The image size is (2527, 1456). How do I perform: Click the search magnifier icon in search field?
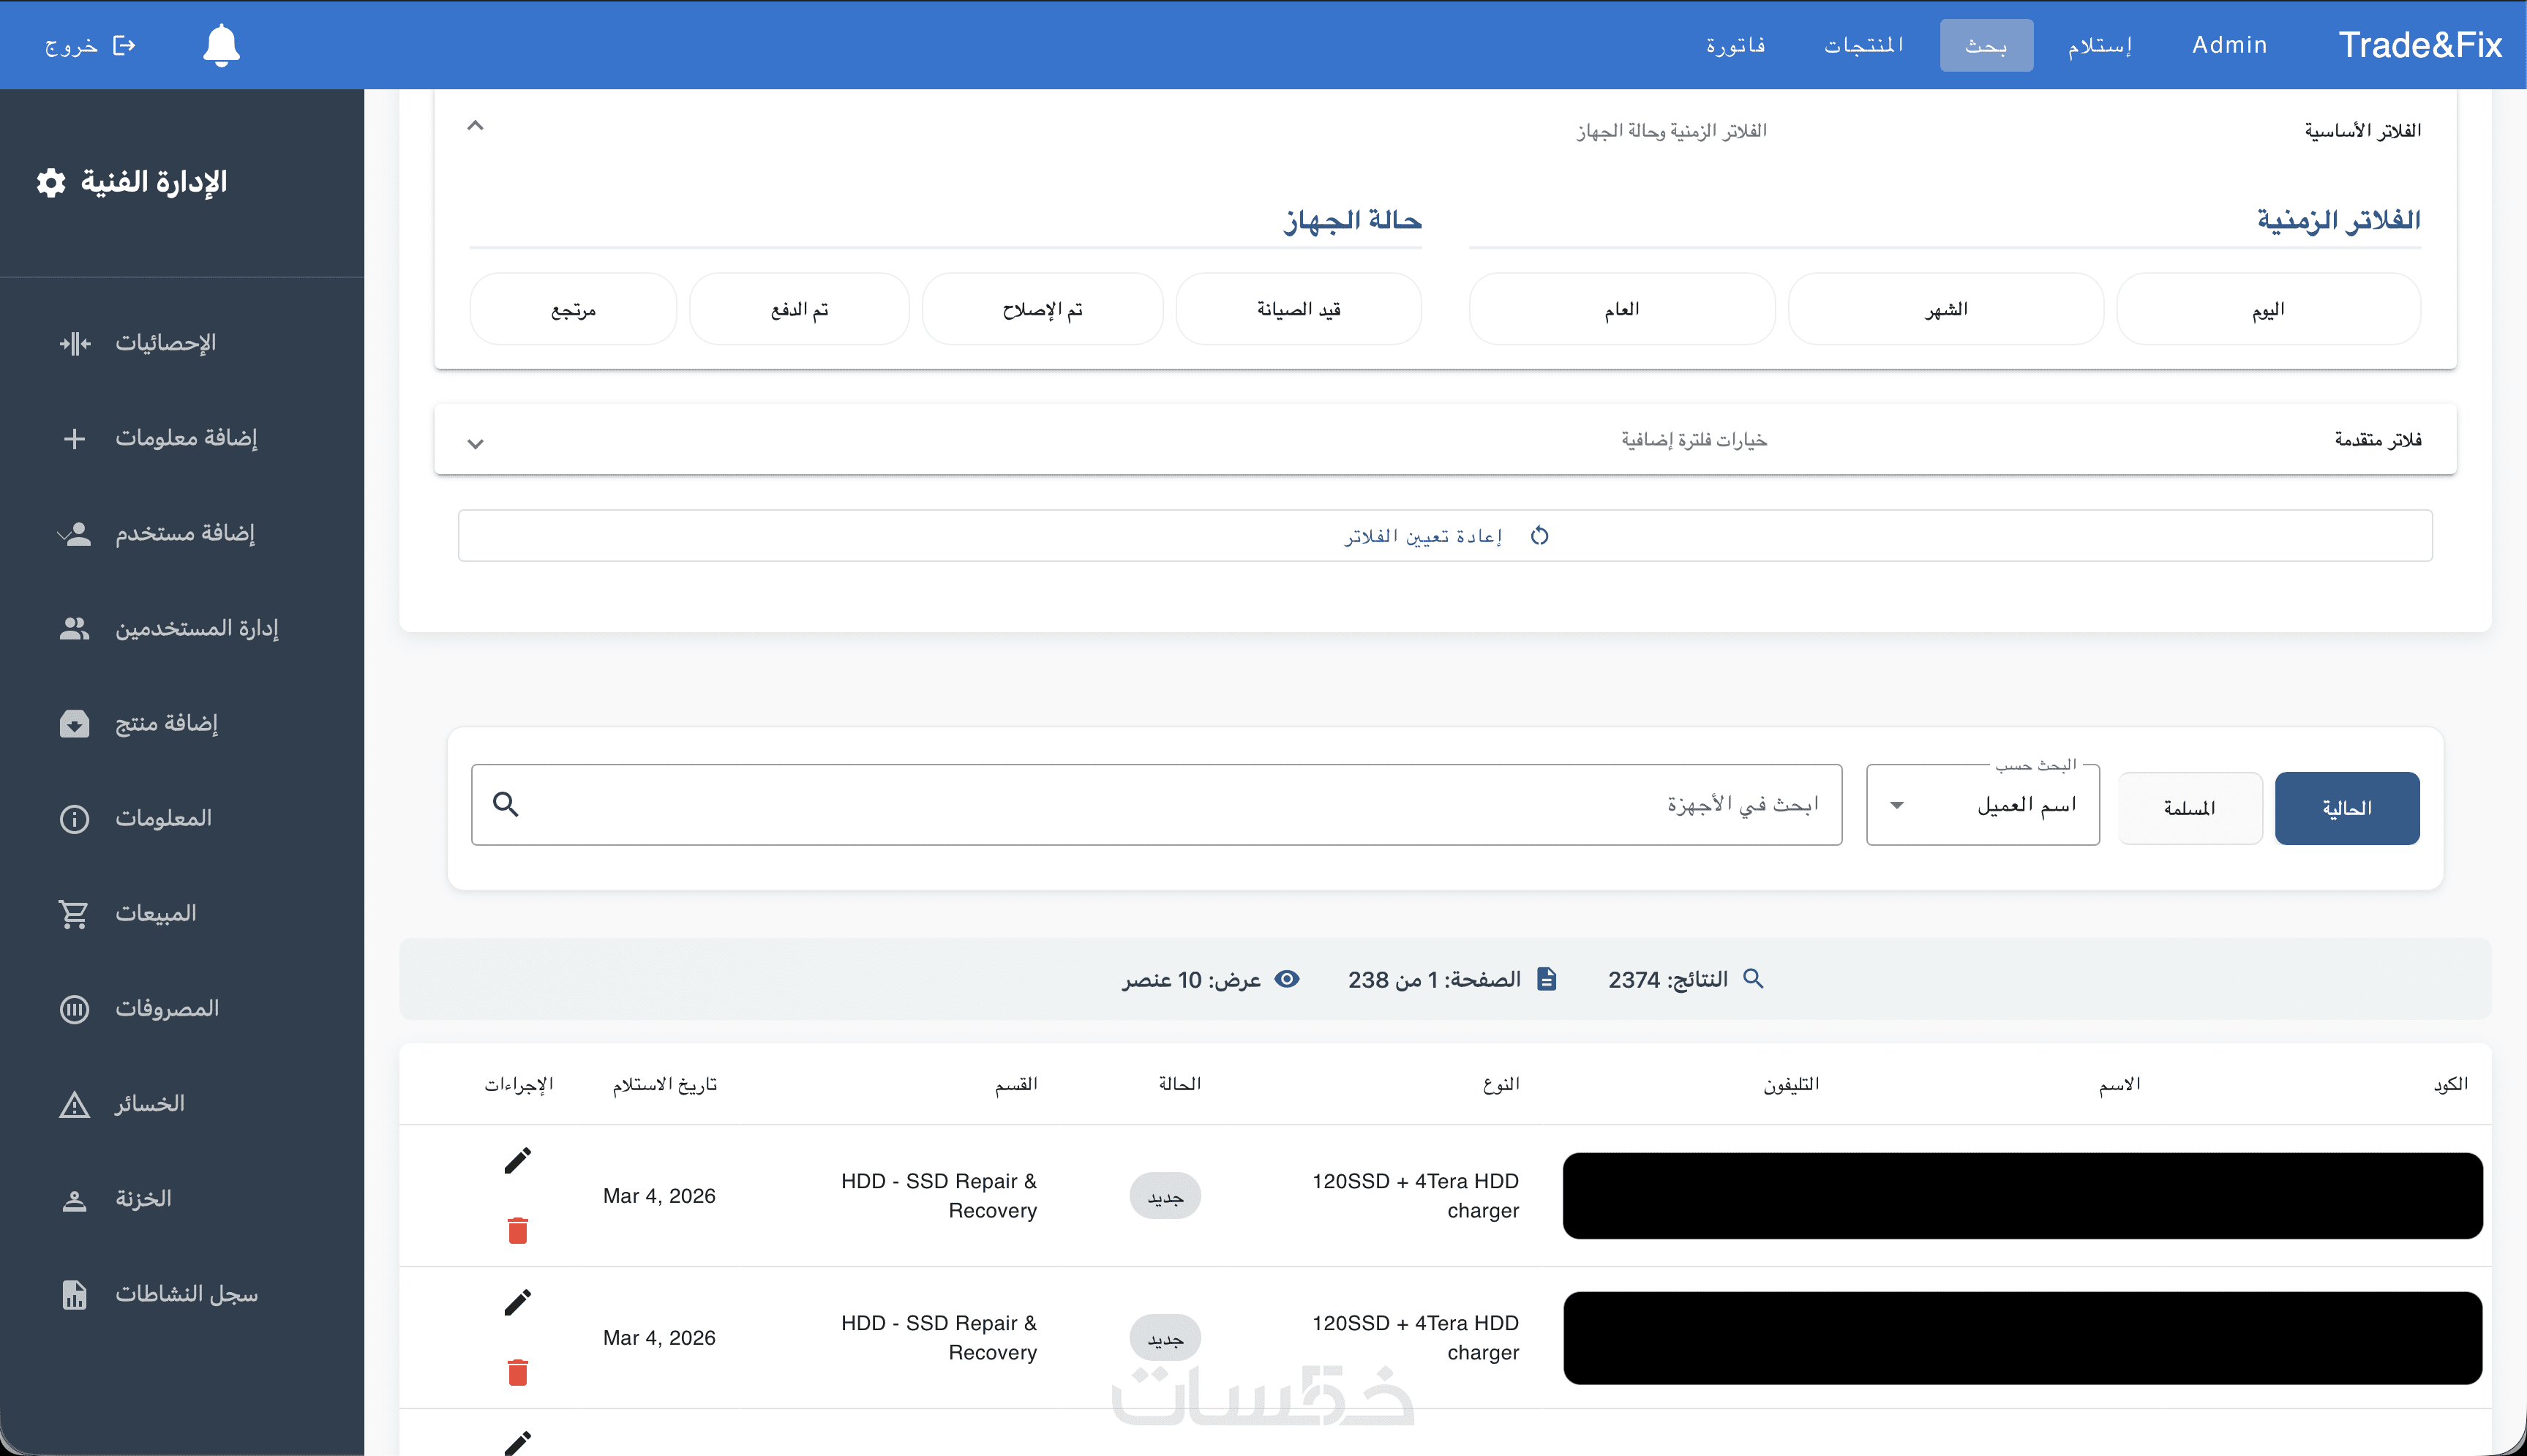506,804
